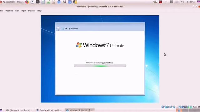This screenshot has height=112, width=200.
Task: Open the Help menu
Action: (x=39, y=11)
